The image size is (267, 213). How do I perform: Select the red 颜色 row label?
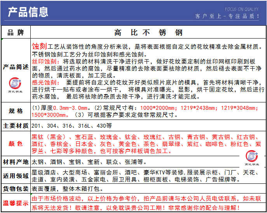(x=16, y=144)
